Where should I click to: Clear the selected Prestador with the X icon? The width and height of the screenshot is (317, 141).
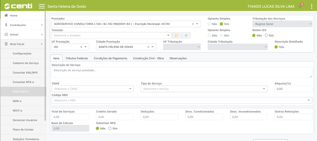tap(193, 24)
